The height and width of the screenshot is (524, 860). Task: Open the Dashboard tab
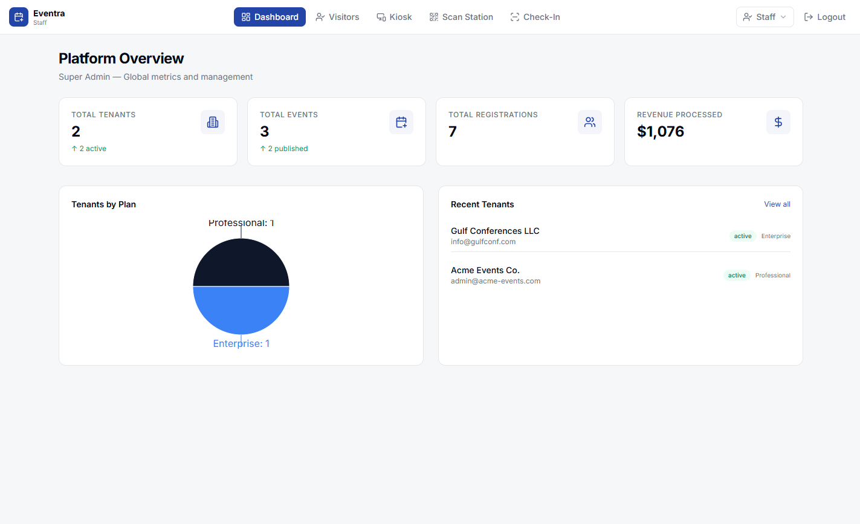tap(270, 17)
